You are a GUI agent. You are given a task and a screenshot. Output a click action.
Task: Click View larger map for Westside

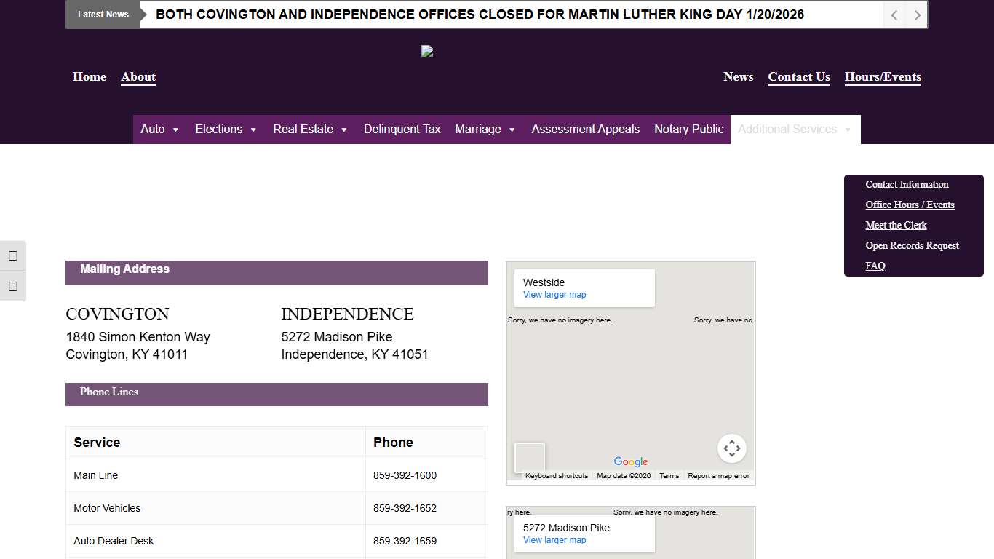point(554,295)
